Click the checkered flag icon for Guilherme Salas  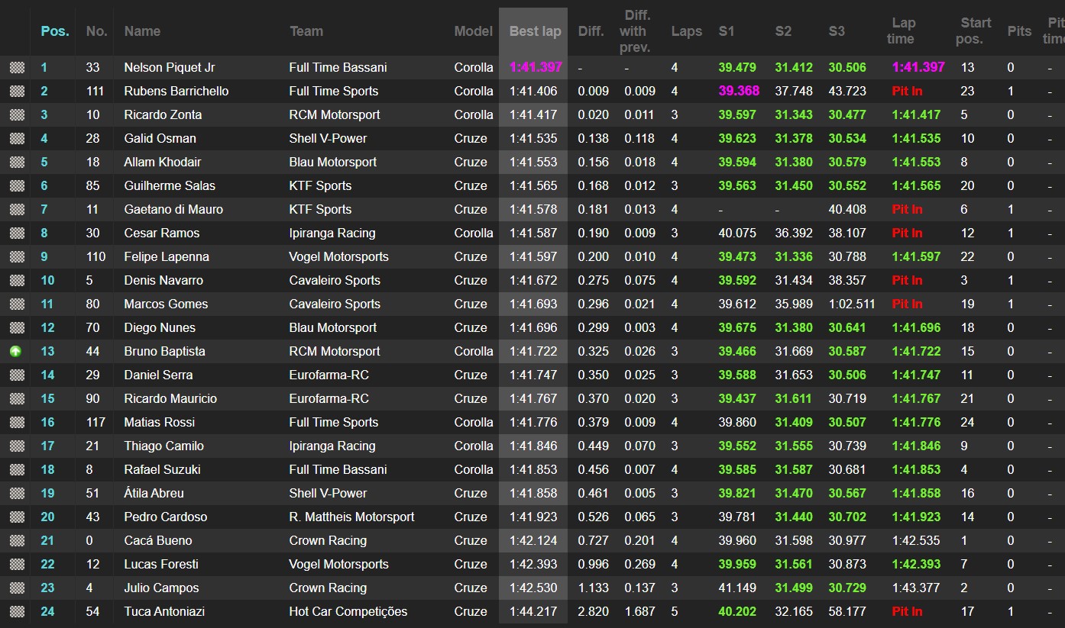tap(16, 186)
